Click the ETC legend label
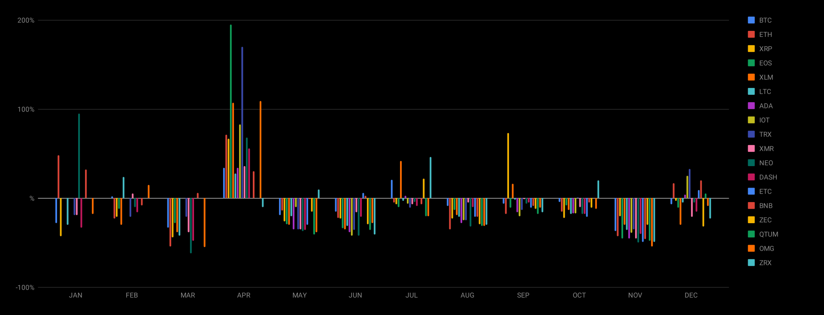 pos(765,191)
